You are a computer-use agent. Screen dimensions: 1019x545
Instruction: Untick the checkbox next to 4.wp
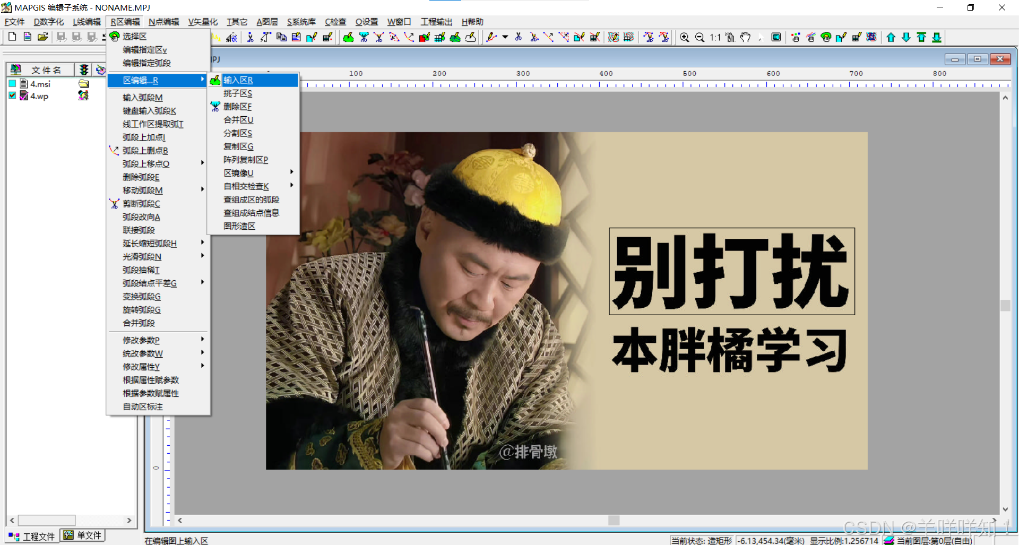tap(12, 96)
